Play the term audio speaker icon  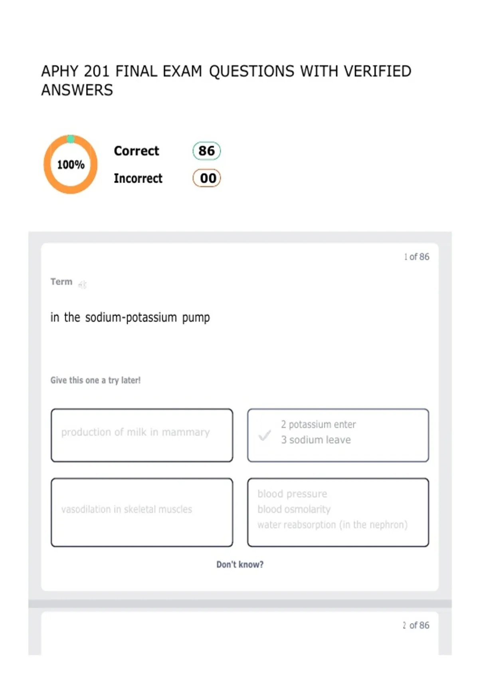point(82,284)
